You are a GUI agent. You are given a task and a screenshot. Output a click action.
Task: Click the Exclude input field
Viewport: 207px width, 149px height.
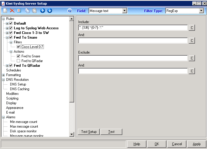click(133, 58)
